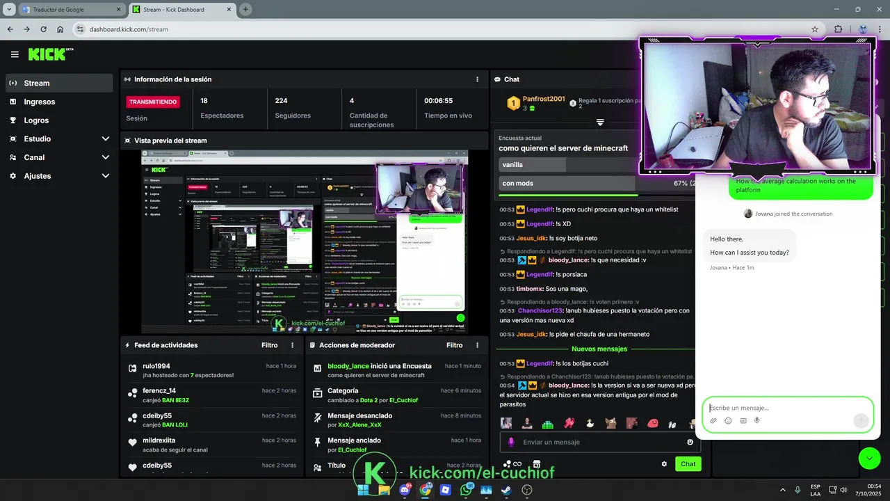Click the TRANSMITIENDO status badge
The image size is (890, 501).
(x=152, y=102)
